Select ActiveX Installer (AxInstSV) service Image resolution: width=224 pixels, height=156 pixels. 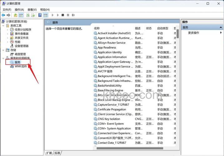[x=114, y=33]
